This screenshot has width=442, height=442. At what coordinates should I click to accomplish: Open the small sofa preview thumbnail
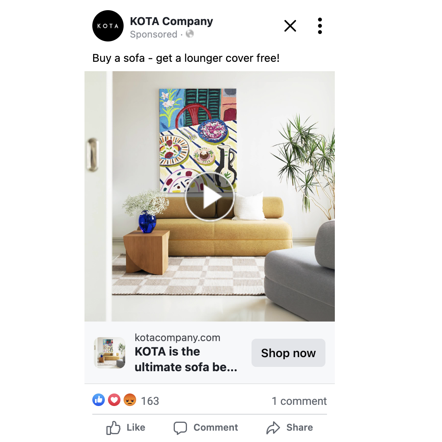coord(110,353)
